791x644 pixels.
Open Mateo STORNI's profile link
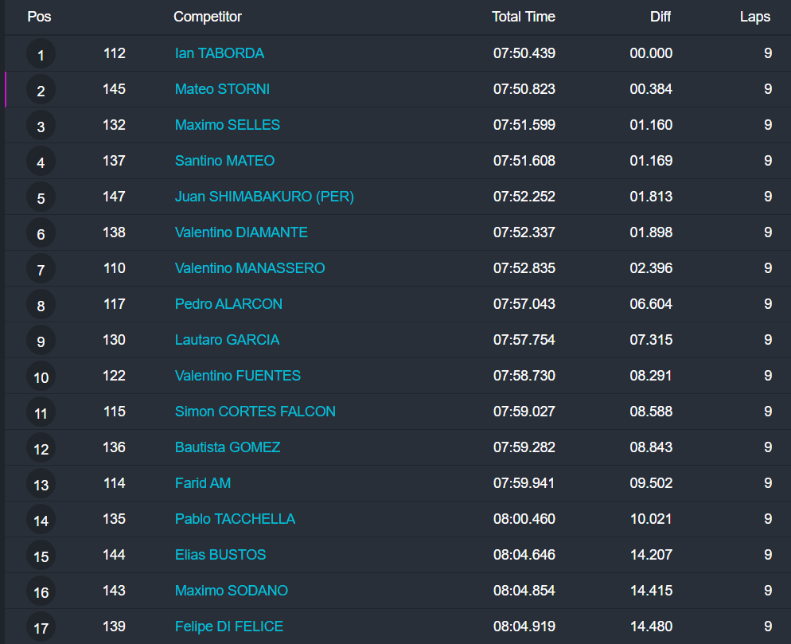222,89
